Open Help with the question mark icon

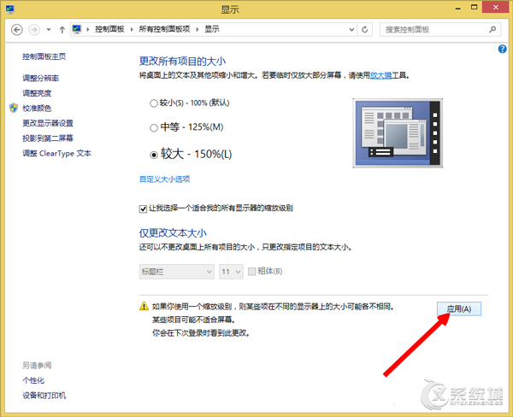pyautogui.click(x=502, y=49)
